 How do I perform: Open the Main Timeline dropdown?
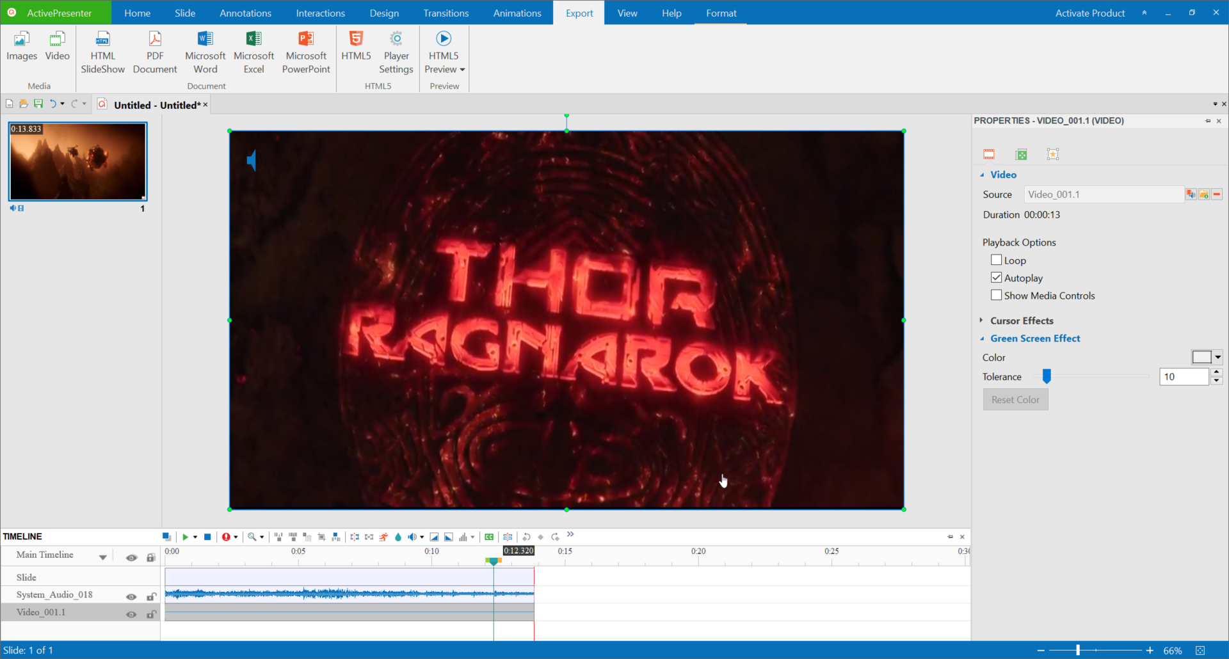click(x=102, y=555)
